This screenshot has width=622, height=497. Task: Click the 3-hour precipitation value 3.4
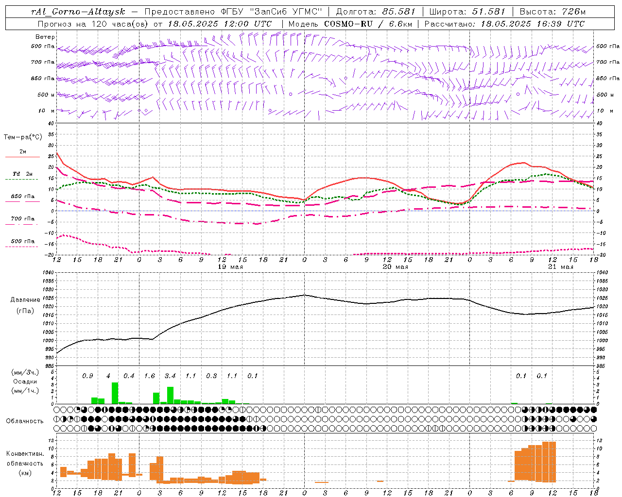[x=170, y=376]
